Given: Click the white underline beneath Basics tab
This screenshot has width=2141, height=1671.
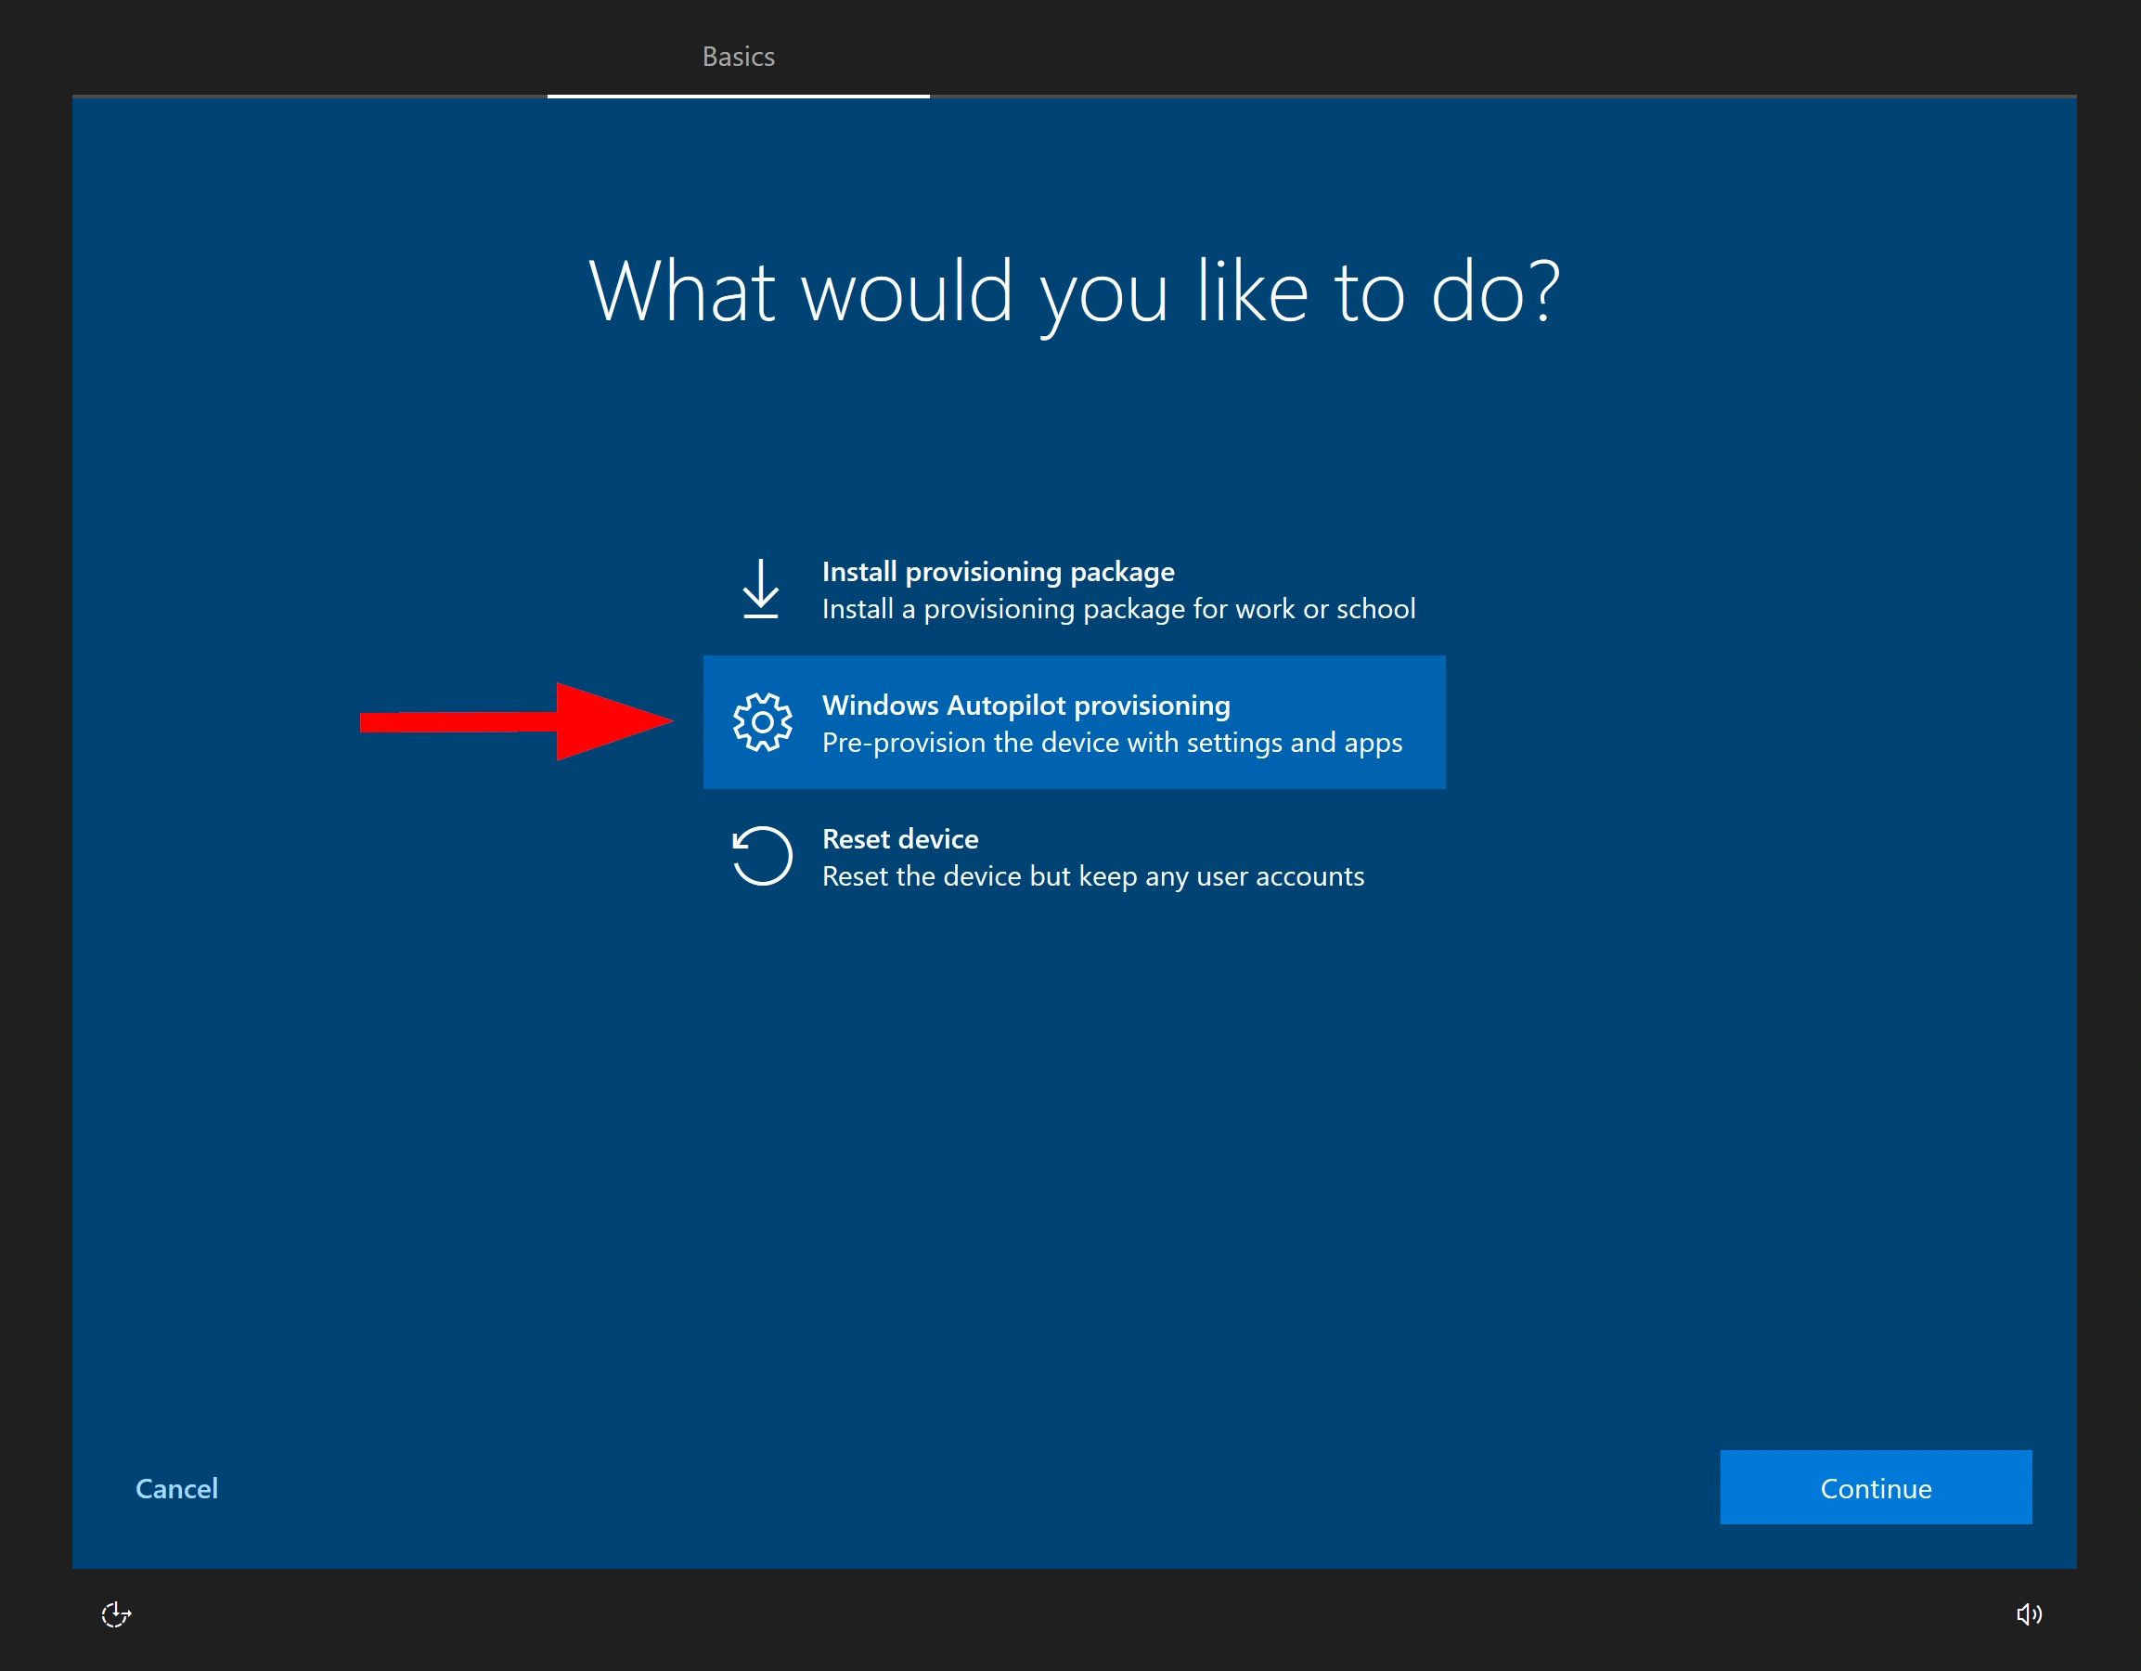Looking at the screenshot, I should point(738,97).
